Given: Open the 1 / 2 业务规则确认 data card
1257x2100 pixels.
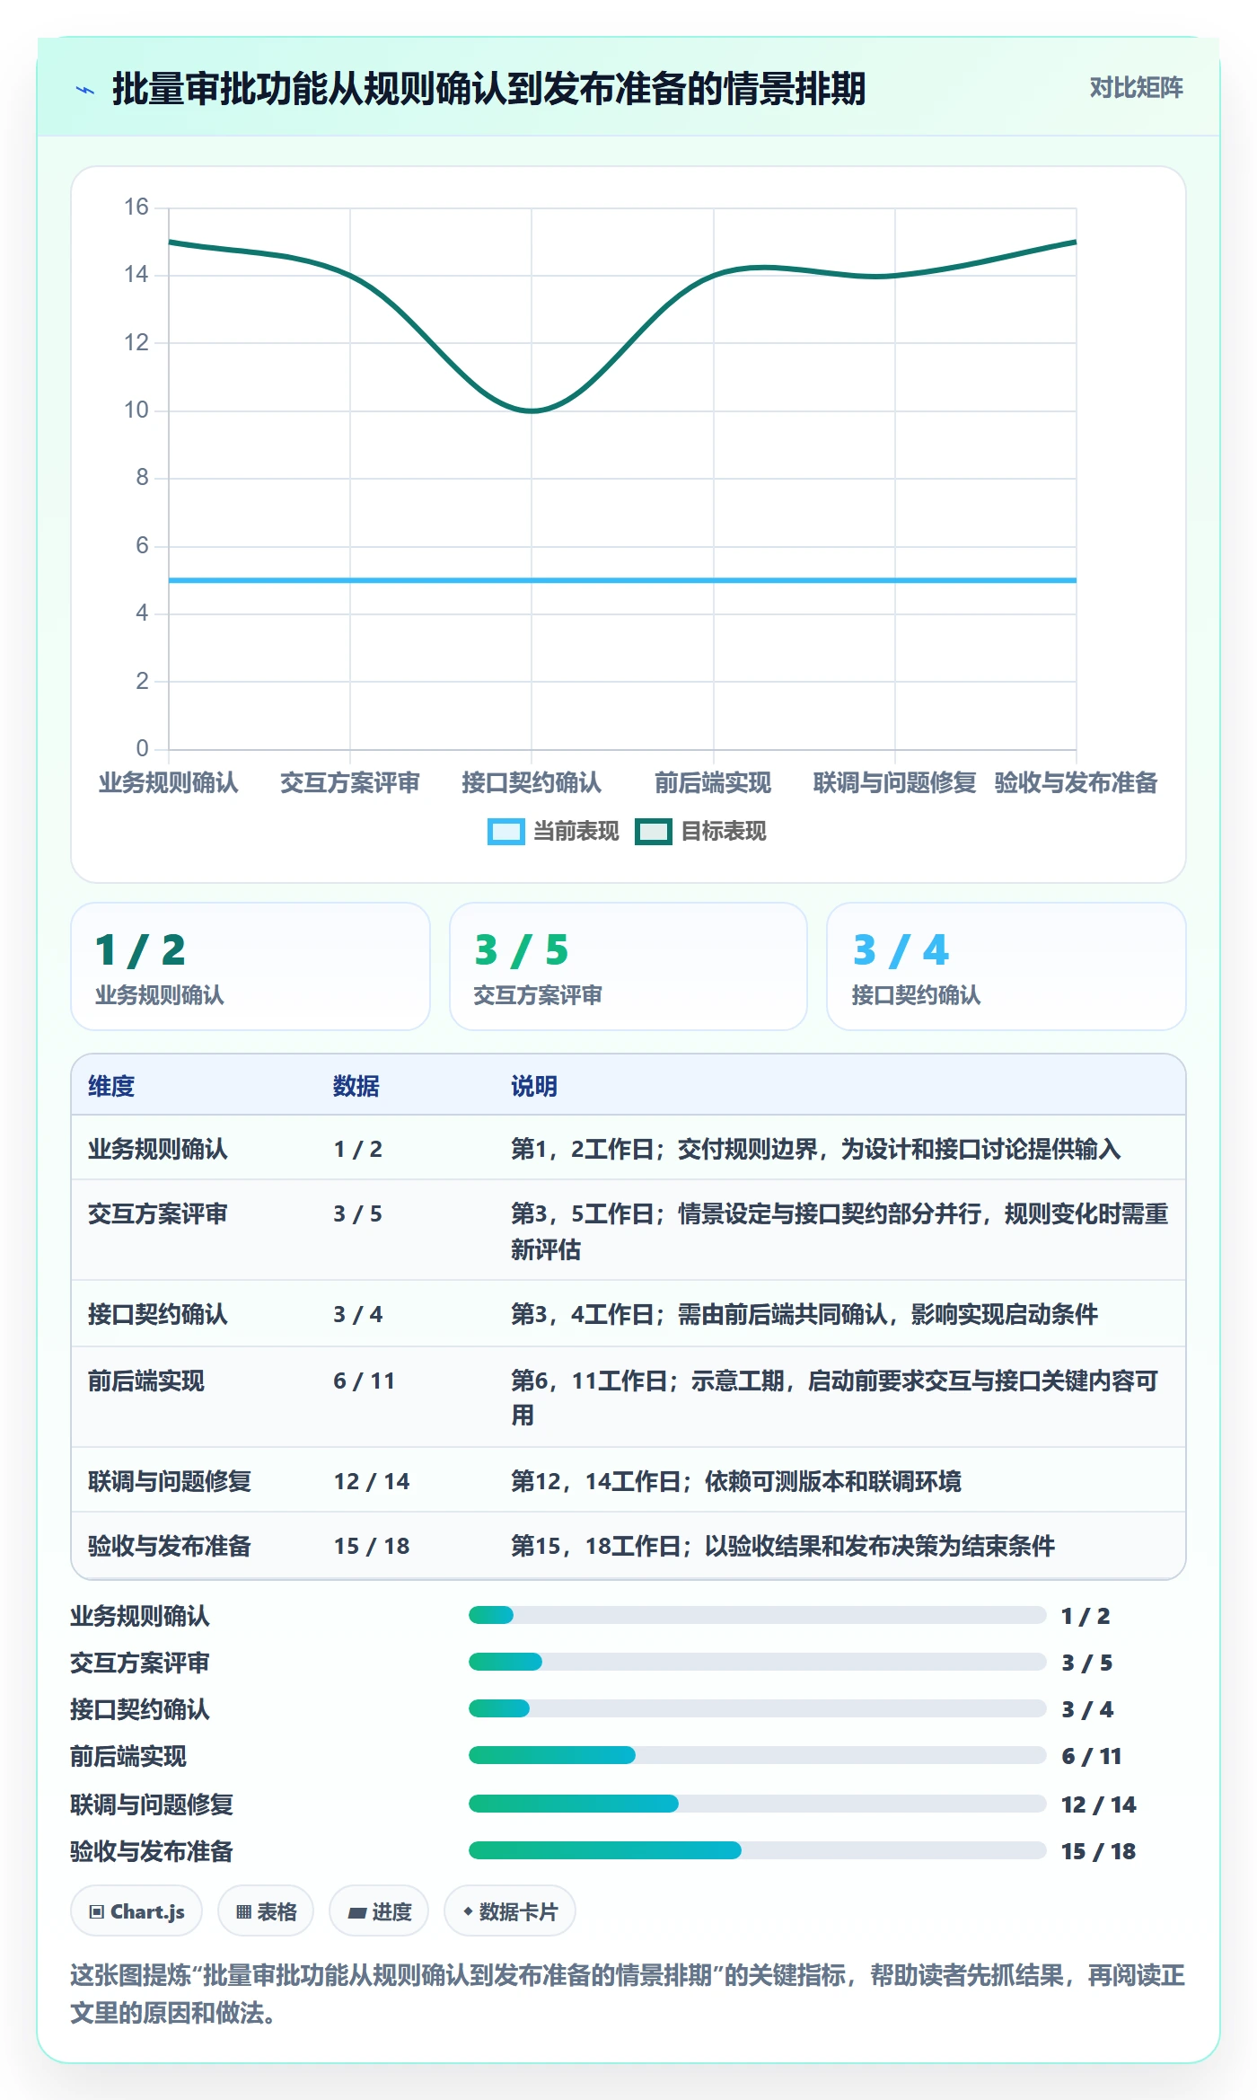Looking at the screenshot, I should 251,966.
